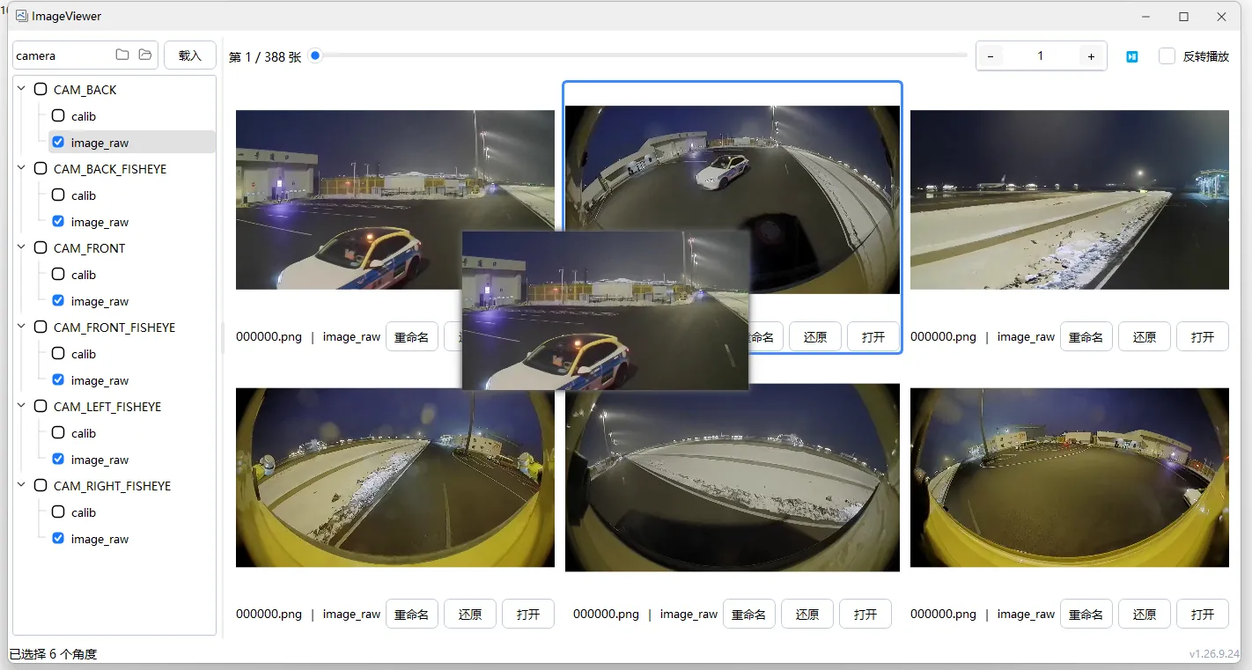The image size is (1252, 670).
Task: Click 打开 in the blue-highlighted image card
Action: tap(873, 336)
